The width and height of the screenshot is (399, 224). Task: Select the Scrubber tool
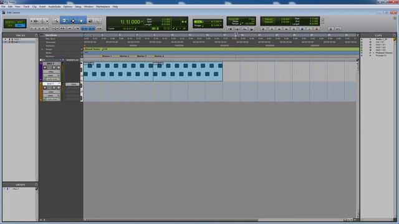click(x=90, y=21)
